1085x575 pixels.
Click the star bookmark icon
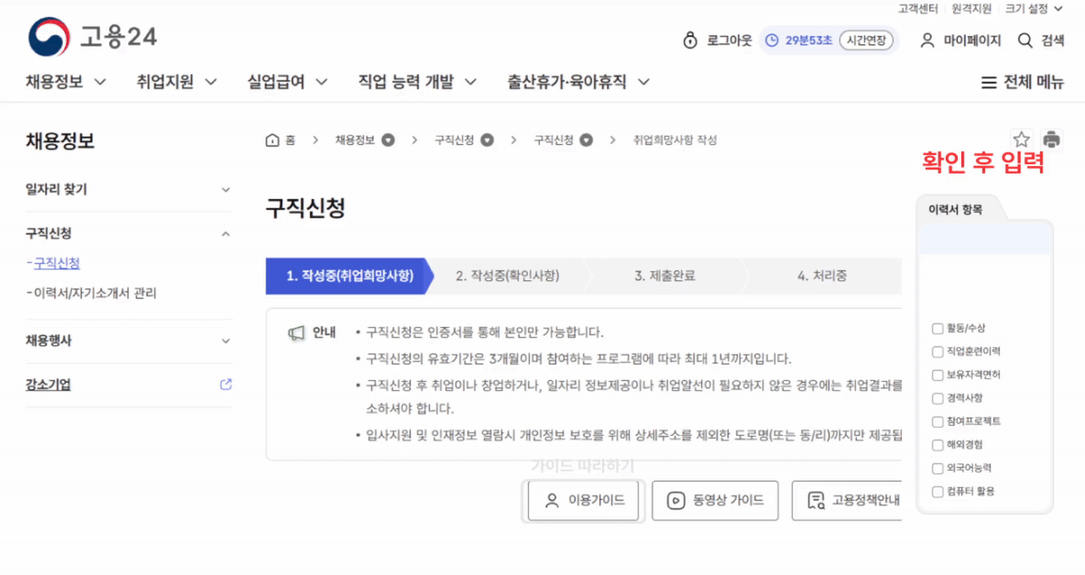coord(1021,140)
